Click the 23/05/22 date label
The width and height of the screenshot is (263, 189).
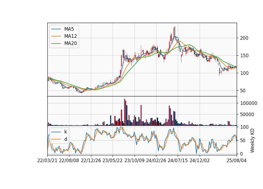[x=113, y=161]
